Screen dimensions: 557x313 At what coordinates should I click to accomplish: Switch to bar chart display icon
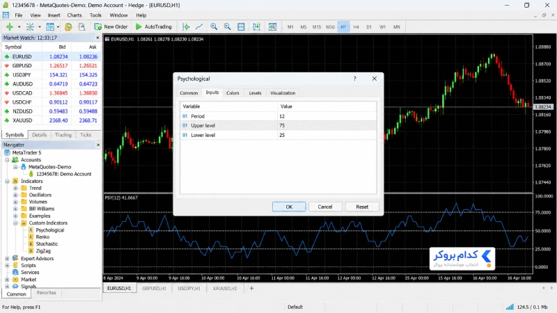(x=186, y=26)
